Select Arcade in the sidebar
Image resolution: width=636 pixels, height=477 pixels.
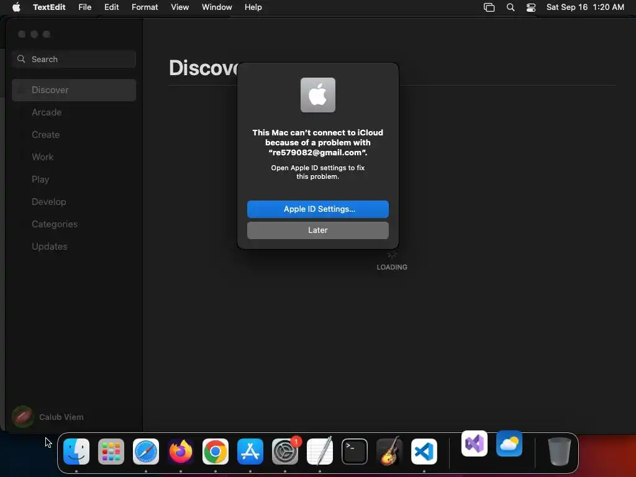pos(74,112)
